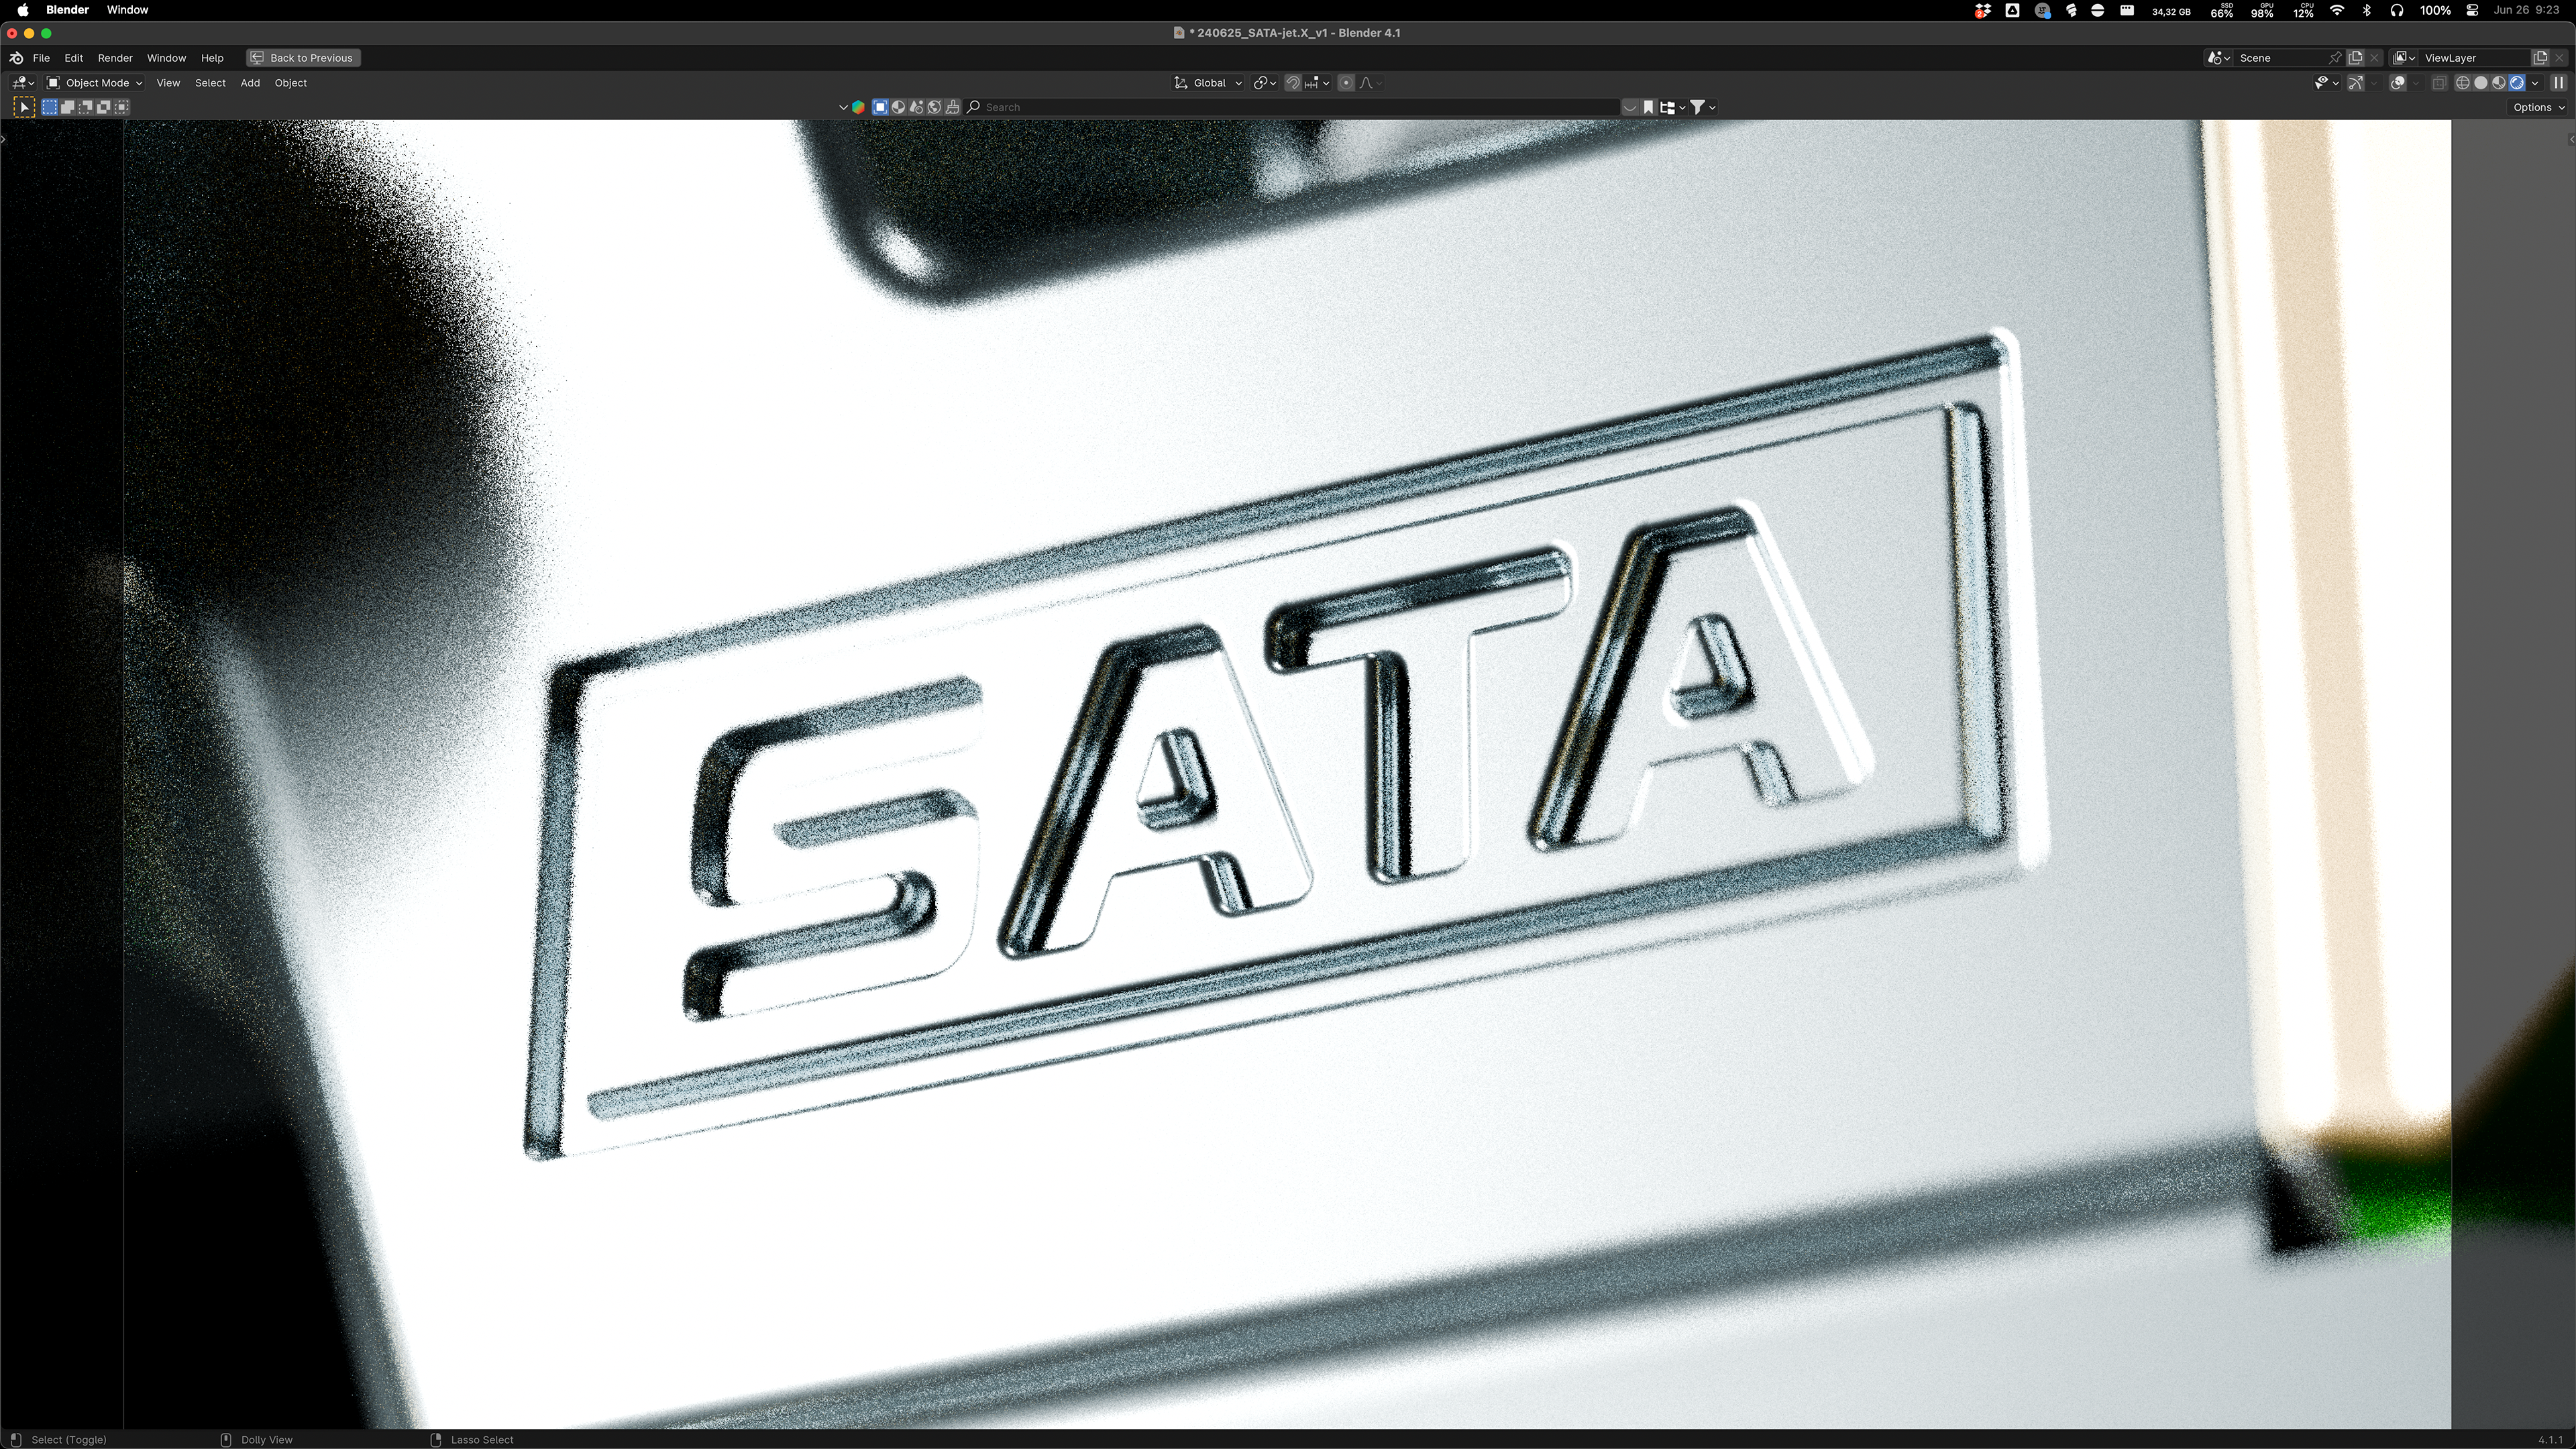Toggle proportional editing

[1346, 83]
